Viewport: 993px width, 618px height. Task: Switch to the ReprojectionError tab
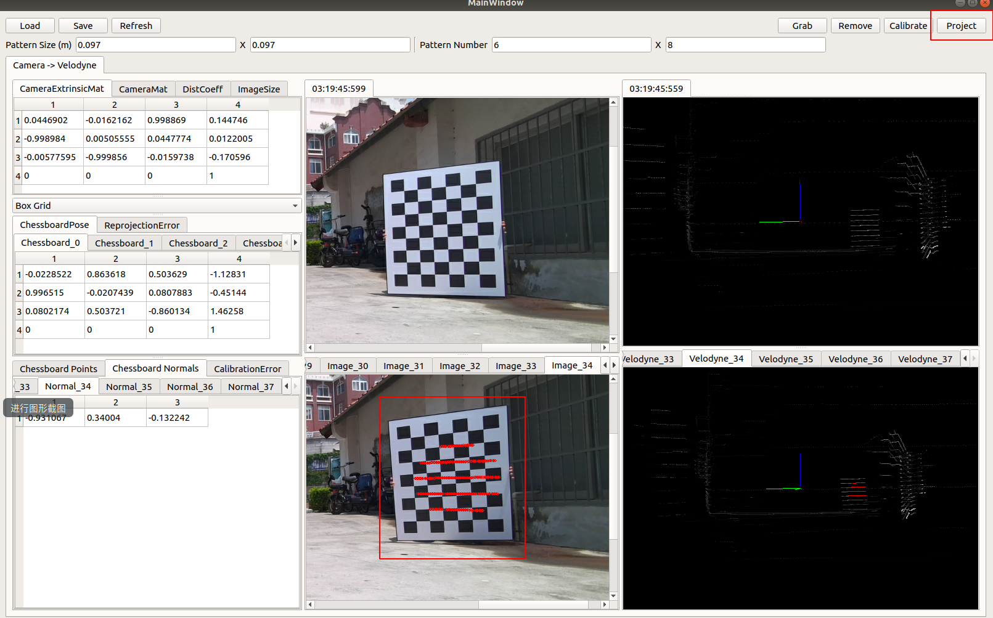pyautogui.click(x=142, y=225)
